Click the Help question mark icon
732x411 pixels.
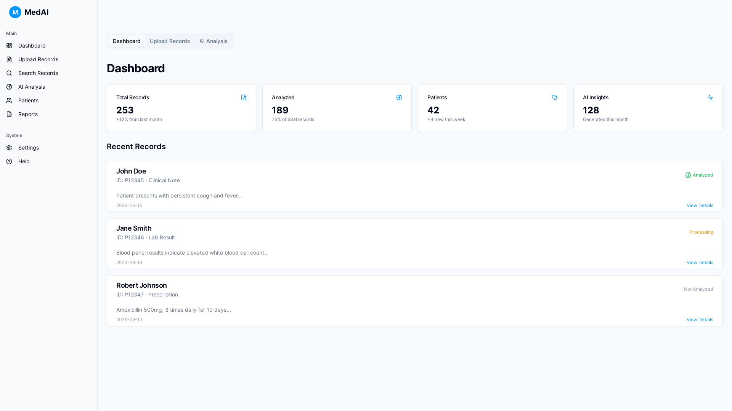pos(9,161)
